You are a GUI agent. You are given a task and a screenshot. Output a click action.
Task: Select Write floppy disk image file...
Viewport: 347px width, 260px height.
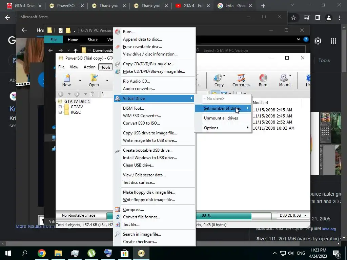(155, 200)
